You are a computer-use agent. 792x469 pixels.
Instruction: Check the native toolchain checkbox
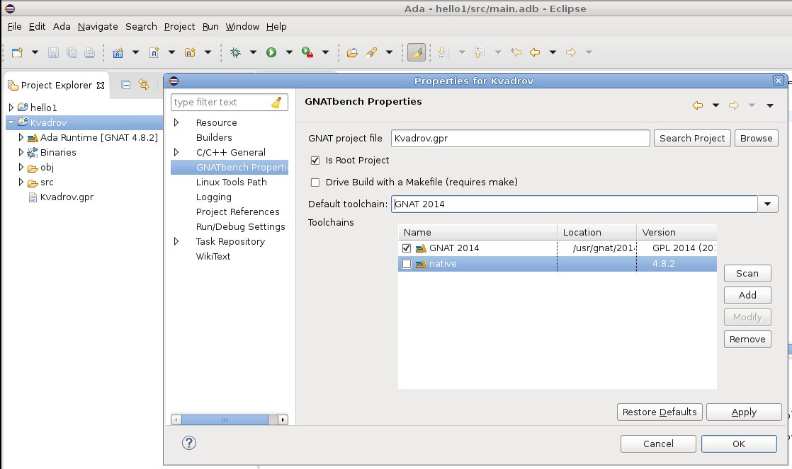pos(407,264)
